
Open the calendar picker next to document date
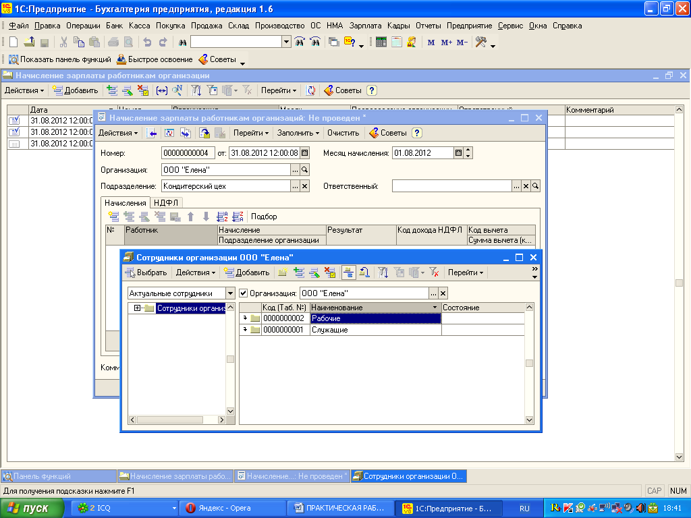(x=304, y=153)
